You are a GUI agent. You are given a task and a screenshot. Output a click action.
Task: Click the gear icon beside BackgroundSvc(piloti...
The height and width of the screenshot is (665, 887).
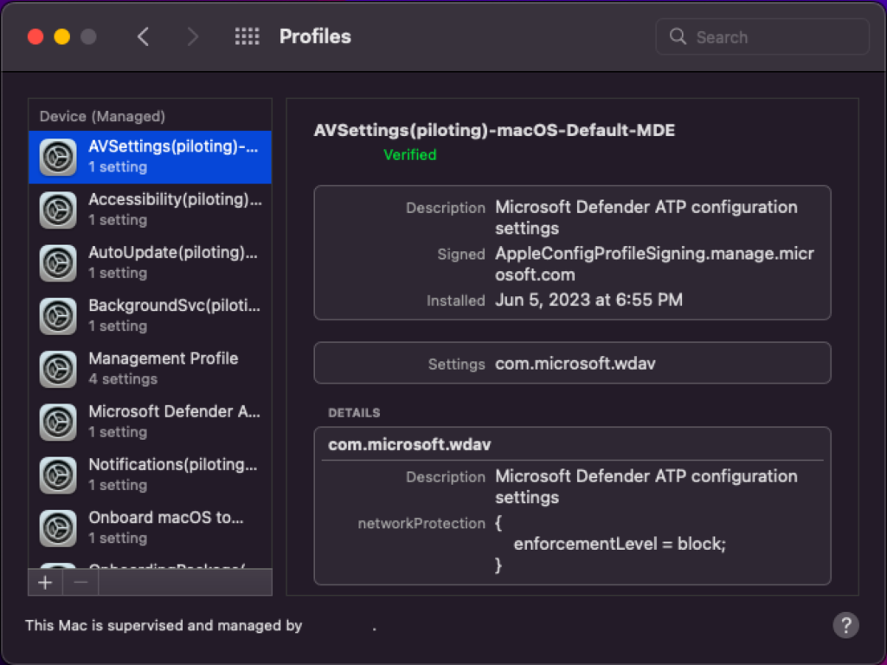click(58, 316)
